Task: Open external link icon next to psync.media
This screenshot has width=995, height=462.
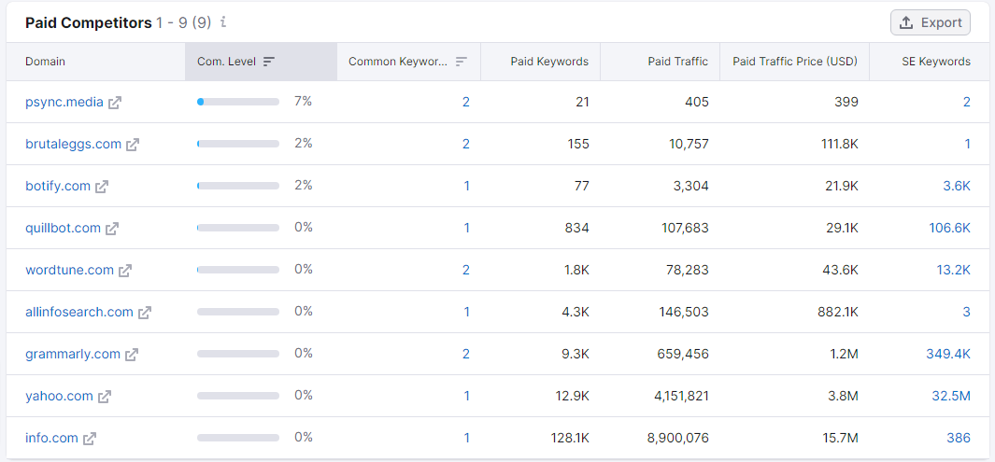Action: coord(115,102)
